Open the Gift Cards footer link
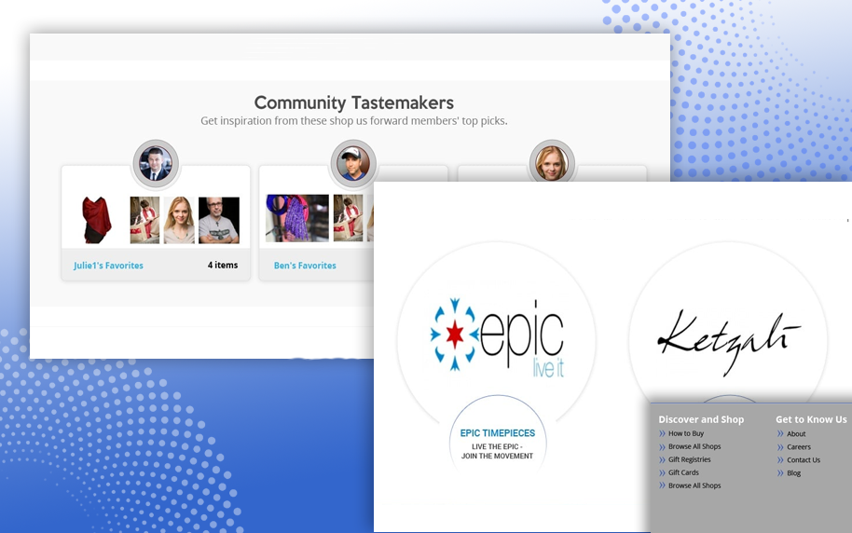The width and height of the screenshot is (852, 533). (x=683, y=472)
